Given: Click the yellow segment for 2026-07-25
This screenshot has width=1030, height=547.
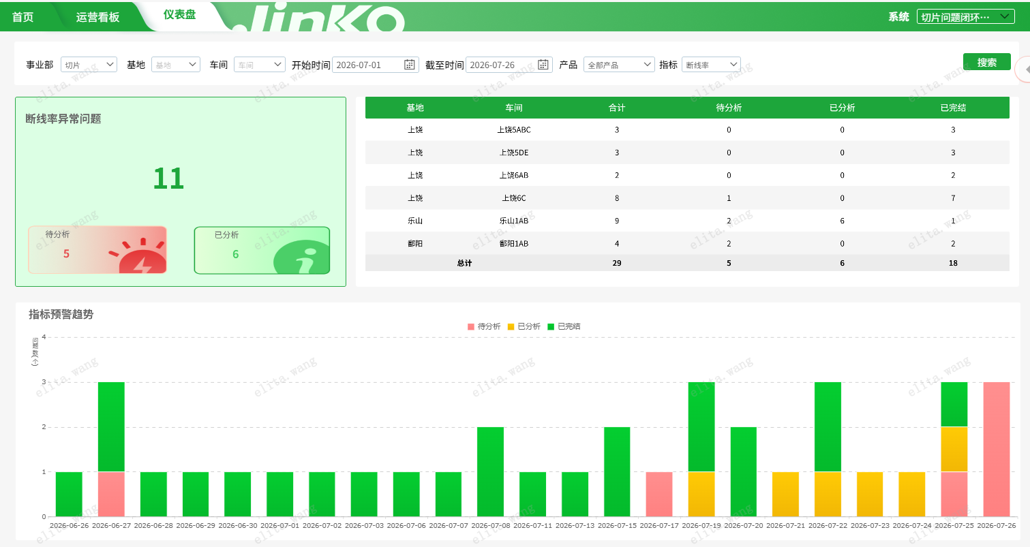Looking at the screenshot, I should [954, 449].
